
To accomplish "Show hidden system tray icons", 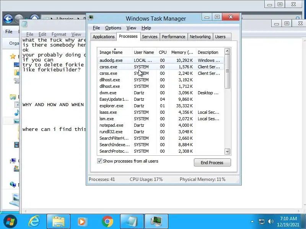I will 252,221.
